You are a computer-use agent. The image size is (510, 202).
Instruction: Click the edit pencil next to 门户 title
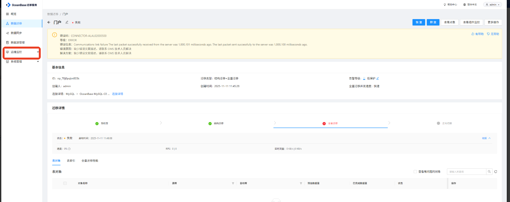67,22
